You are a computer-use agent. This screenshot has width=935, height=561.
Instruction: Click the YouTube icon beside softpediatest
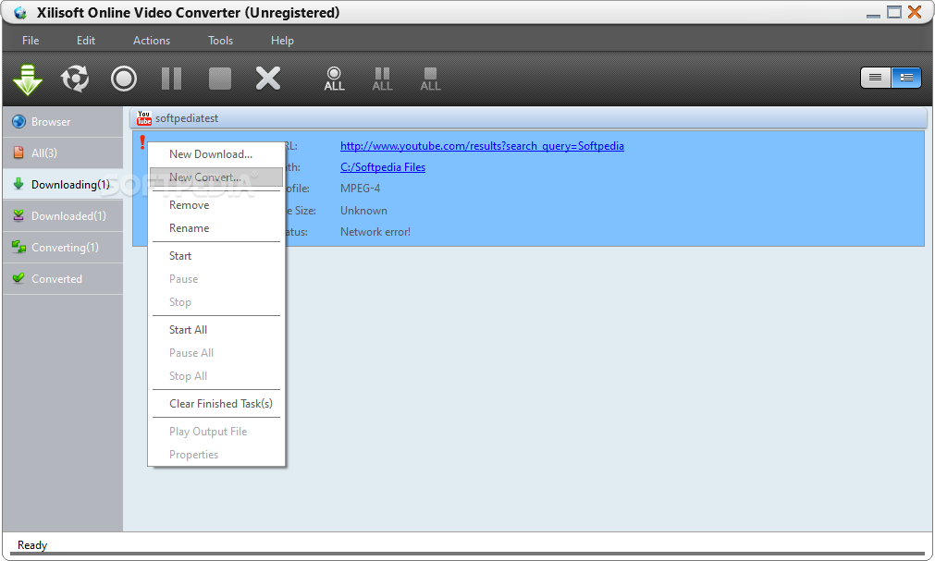144,118
